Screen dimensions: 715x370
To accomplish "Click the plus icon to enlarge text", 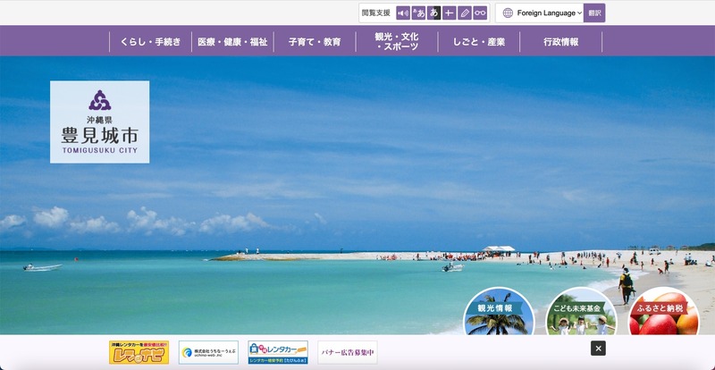I will [x=449, y=13].
